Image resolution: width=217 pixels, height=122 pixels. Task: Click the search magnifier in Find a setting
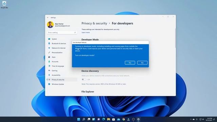click(x=75, y=33)
